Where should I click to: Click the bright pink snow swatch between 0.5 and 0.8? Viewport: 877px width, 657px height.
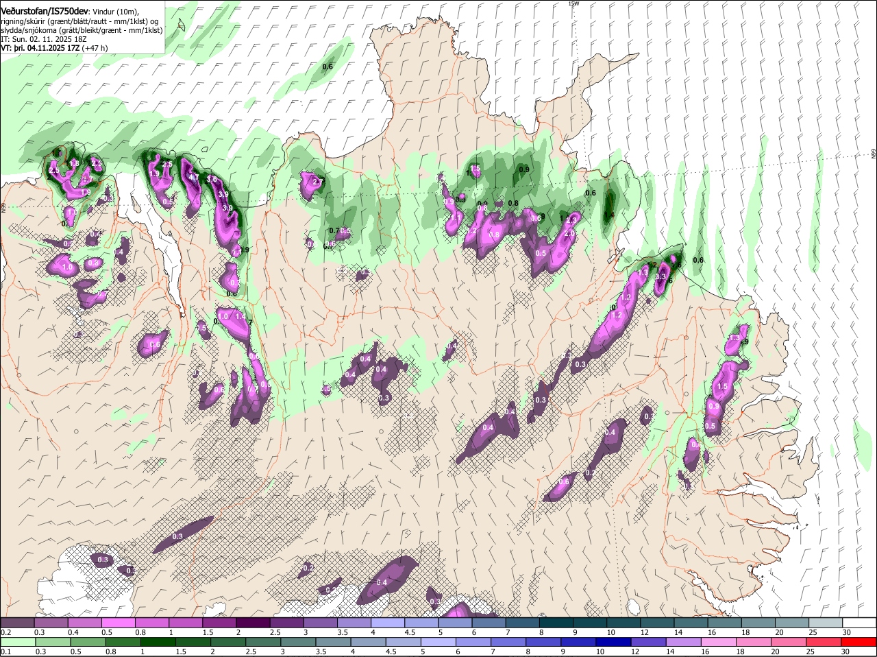(x=118, y=622)
